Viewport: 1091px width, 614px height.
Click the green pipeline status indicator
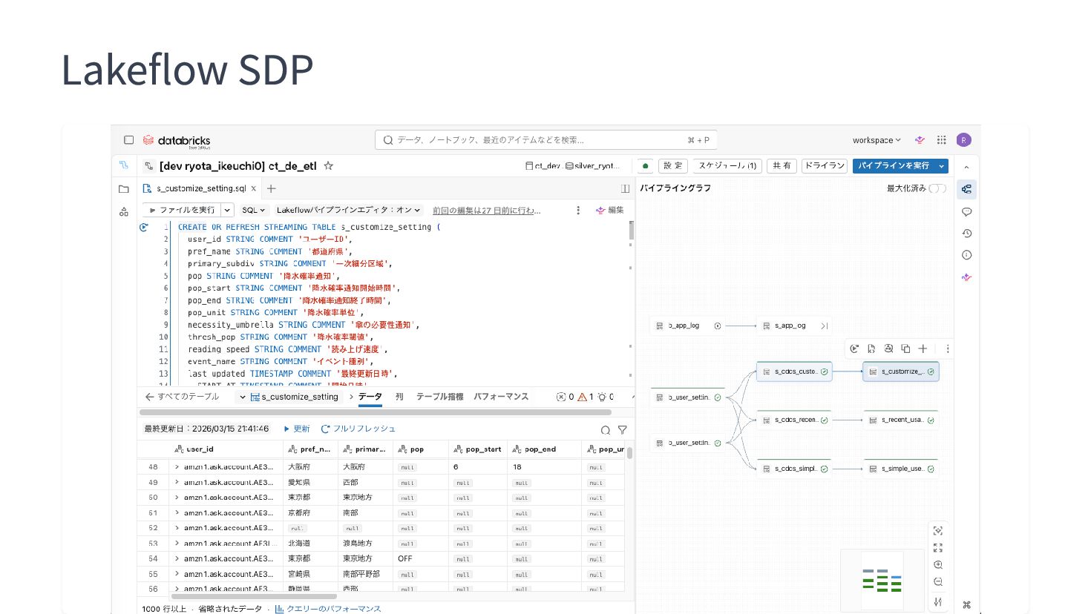(646, 166)
